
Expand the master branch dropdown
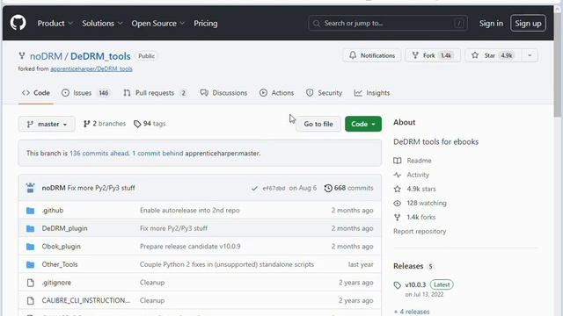47,124
